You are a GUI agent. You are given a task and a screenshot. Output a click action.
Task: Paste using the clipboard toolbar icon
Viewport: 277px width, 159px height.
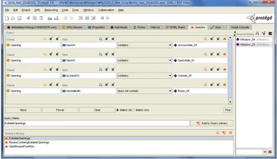coord(41,18)
